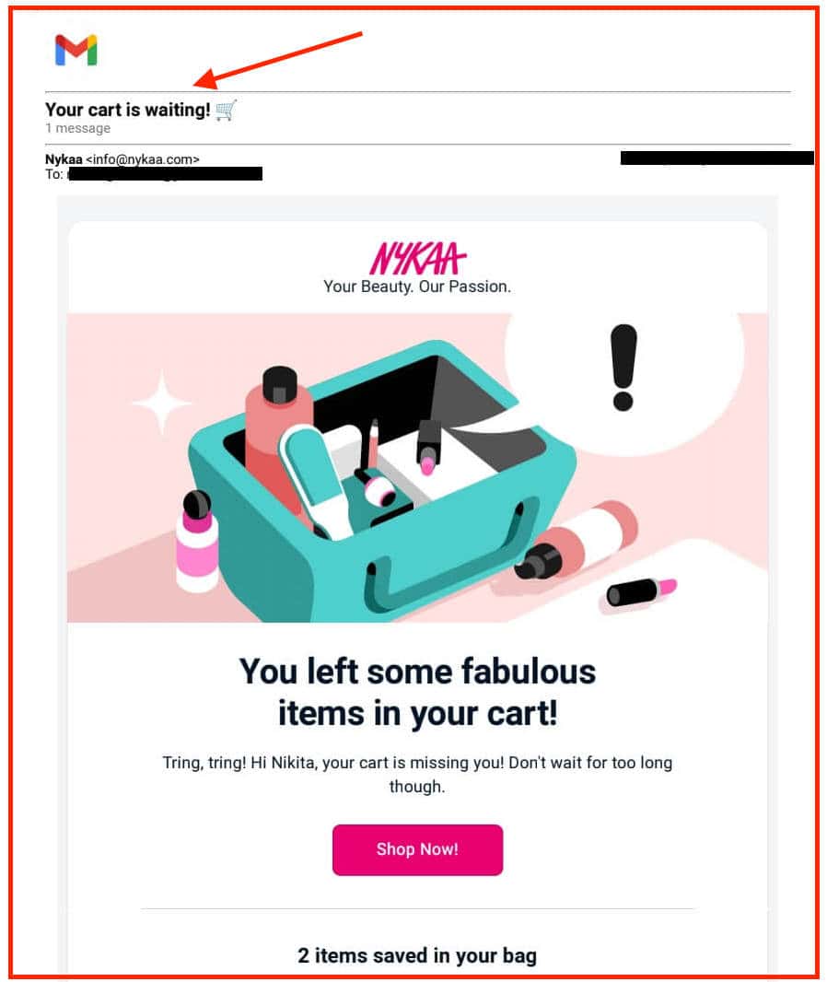Screen dimensions: 827x982
Task: Click the 'Your cart is waiting!' subject line
Action: point(128,110)
